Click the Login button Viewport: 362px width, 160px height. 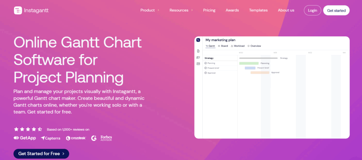pos(313,11)
